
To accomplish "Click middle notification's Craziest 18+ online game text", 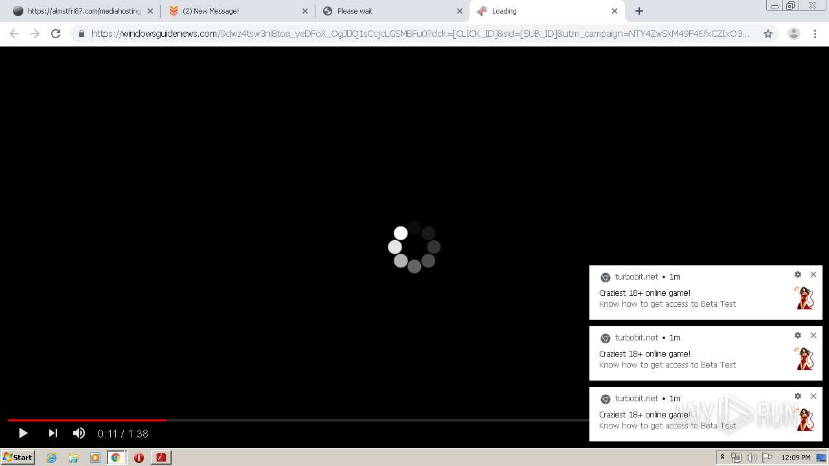I will (644, 353).
